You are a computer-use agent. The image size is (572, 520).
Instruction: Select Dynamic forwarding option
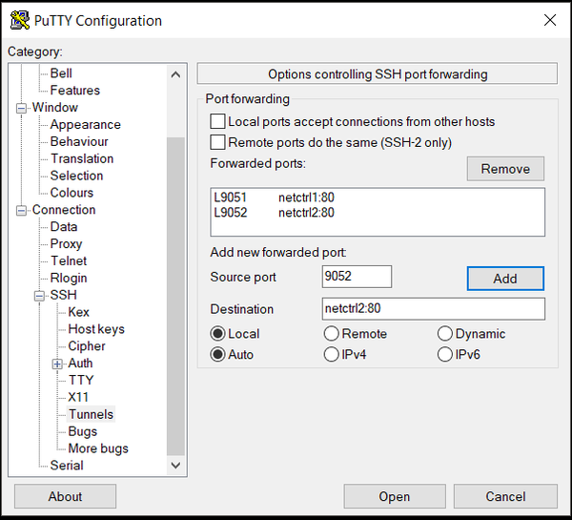click(x=445, y=333)
